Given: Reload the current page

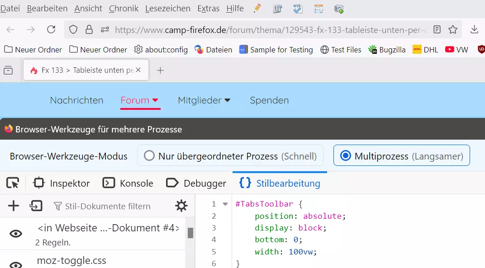Looking at the screenshot, I should tap(51, 29).
